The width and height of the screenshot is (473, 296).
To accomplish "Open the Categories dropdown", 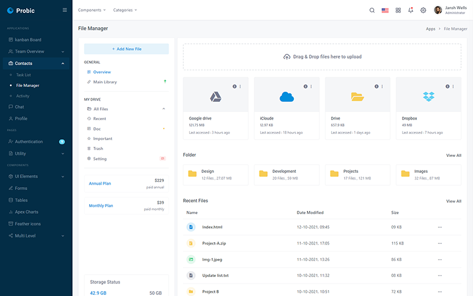I will pyautogui.click(x=125, y=10).
